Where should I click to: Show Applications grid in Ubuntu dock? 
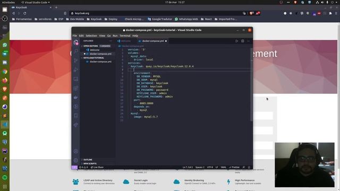tap(5, 186)
